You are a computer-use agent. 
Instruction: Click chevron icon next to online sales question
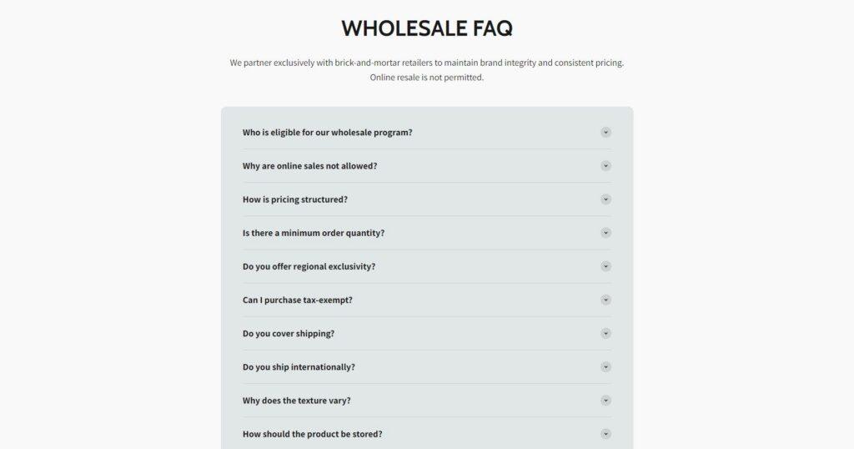click(x=605, y=165)
